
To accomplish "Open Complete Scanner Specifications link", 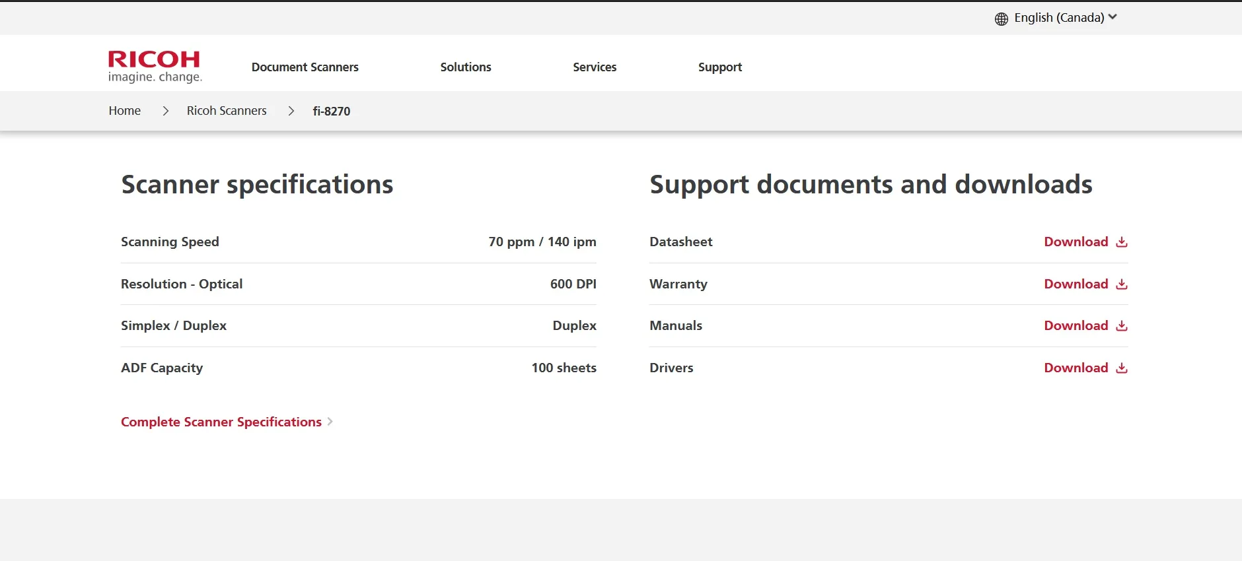I will 221,422.
